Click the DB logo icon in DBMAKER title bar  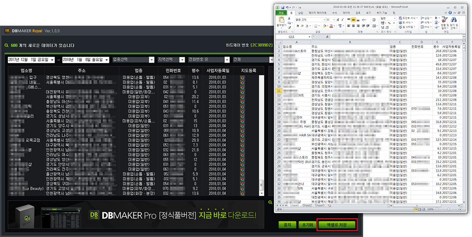click(7, 31)
